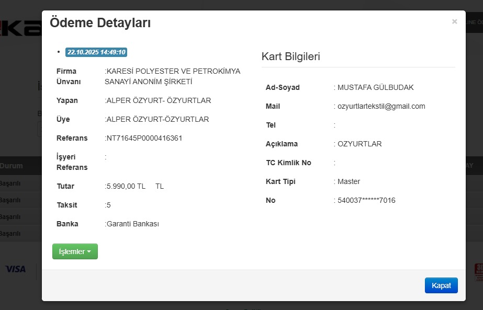Click the red security badge at right edge

[x=478, y=271]
